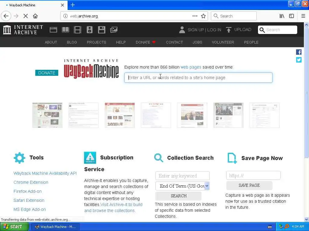Open the Chrome Extension link
The image size is (309, 231).
(x=31, y=182)
